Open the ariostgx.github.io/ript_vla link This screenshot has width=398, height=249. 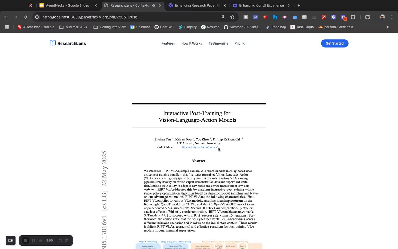click(200, 147)
